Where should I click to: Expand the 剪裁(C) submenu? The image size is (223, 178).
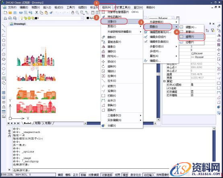click(x=122, y=27)
